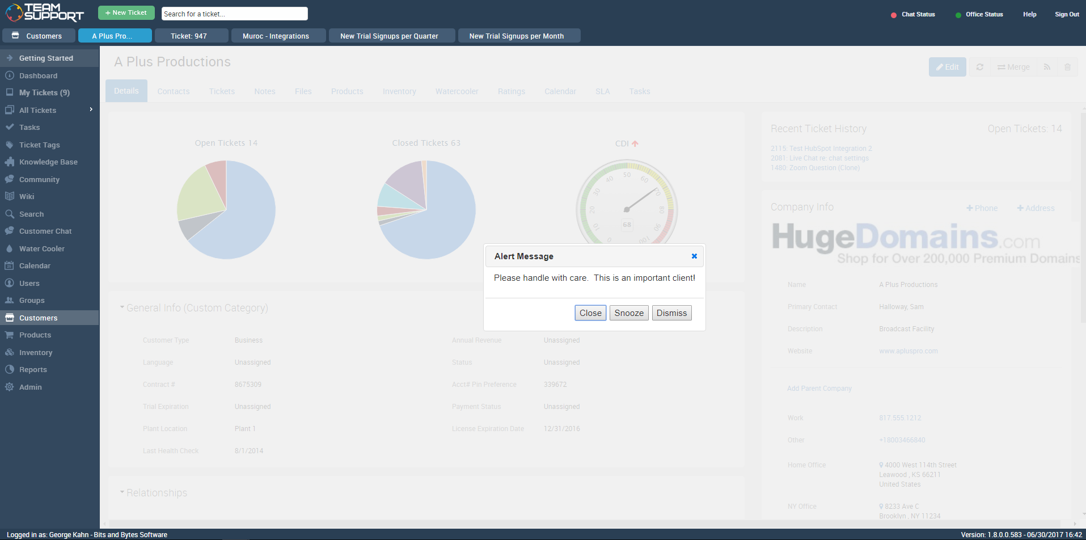Open the Watercooler tab
This screenshot has height=540, width=1086.
[457, 91]
